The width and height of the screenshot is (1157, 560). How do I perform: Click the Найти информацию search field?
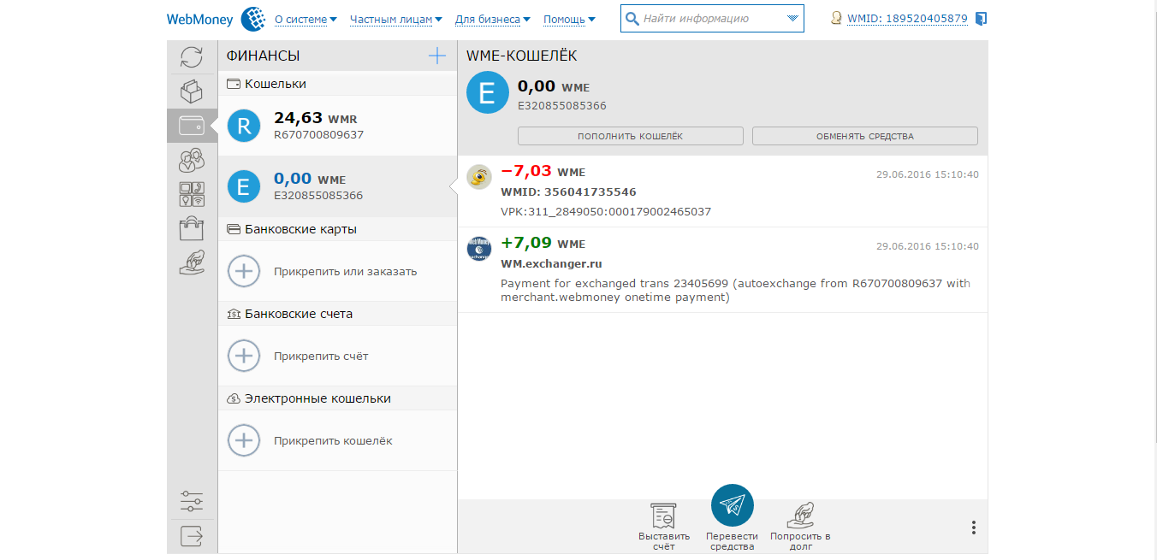702,19
